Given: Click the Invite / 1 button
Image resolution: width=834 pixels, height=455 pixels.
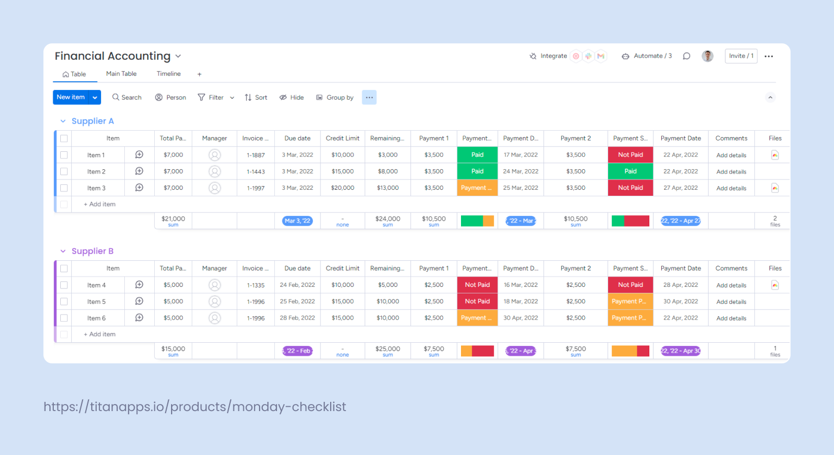Looking at the screenshot, I should tap(741, 56).
